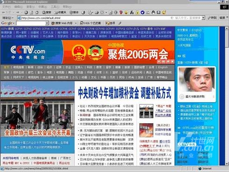
Task: Click the History icon in toolbar
Action: (83, 13)
